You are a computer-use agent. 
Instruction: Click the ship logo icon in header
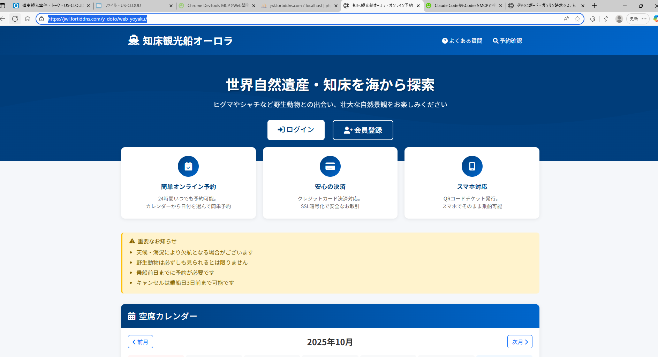pyautogui.click(x=133, y=40)
